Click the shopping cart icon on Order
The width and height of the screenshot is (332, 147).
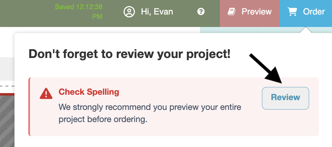(x=292, y=12)
